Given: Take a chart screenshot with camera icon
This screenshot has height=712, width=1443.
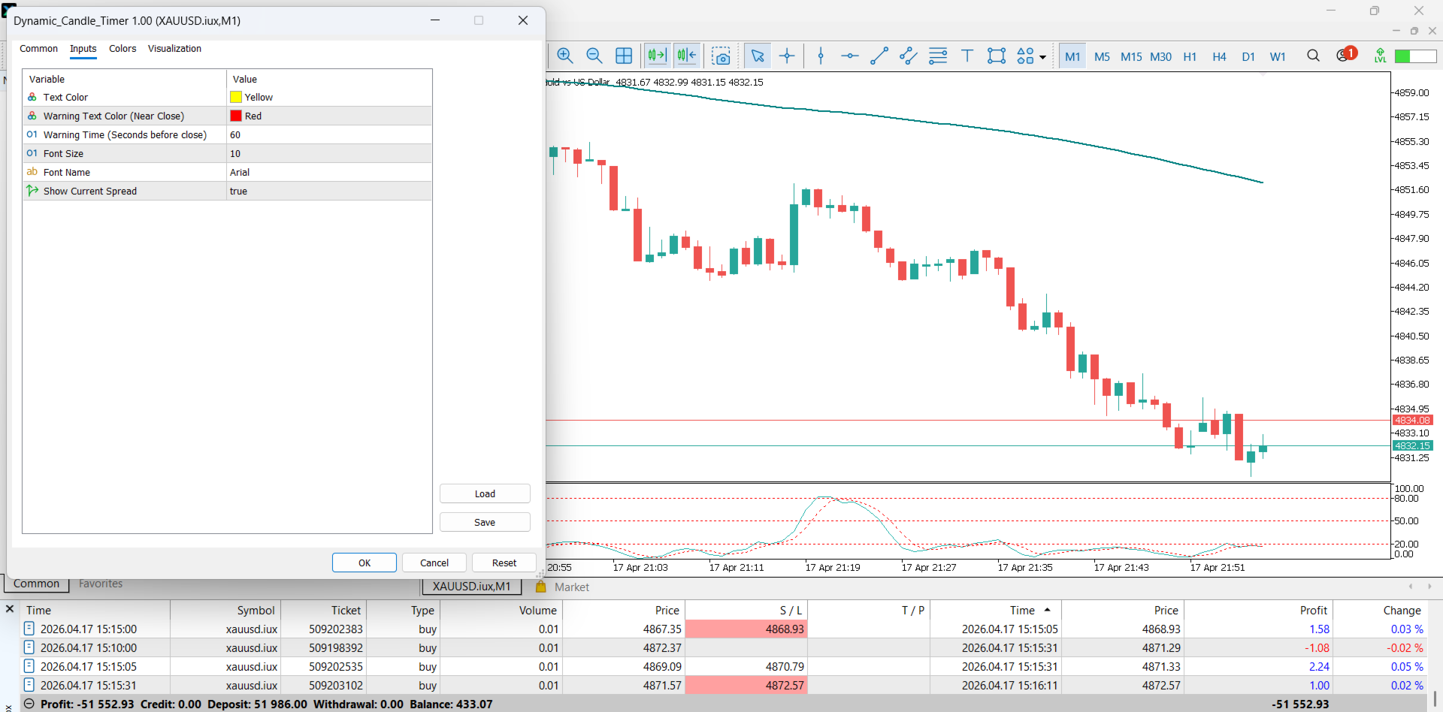Looking at the screenshot, I should click(x=721, y=56).
